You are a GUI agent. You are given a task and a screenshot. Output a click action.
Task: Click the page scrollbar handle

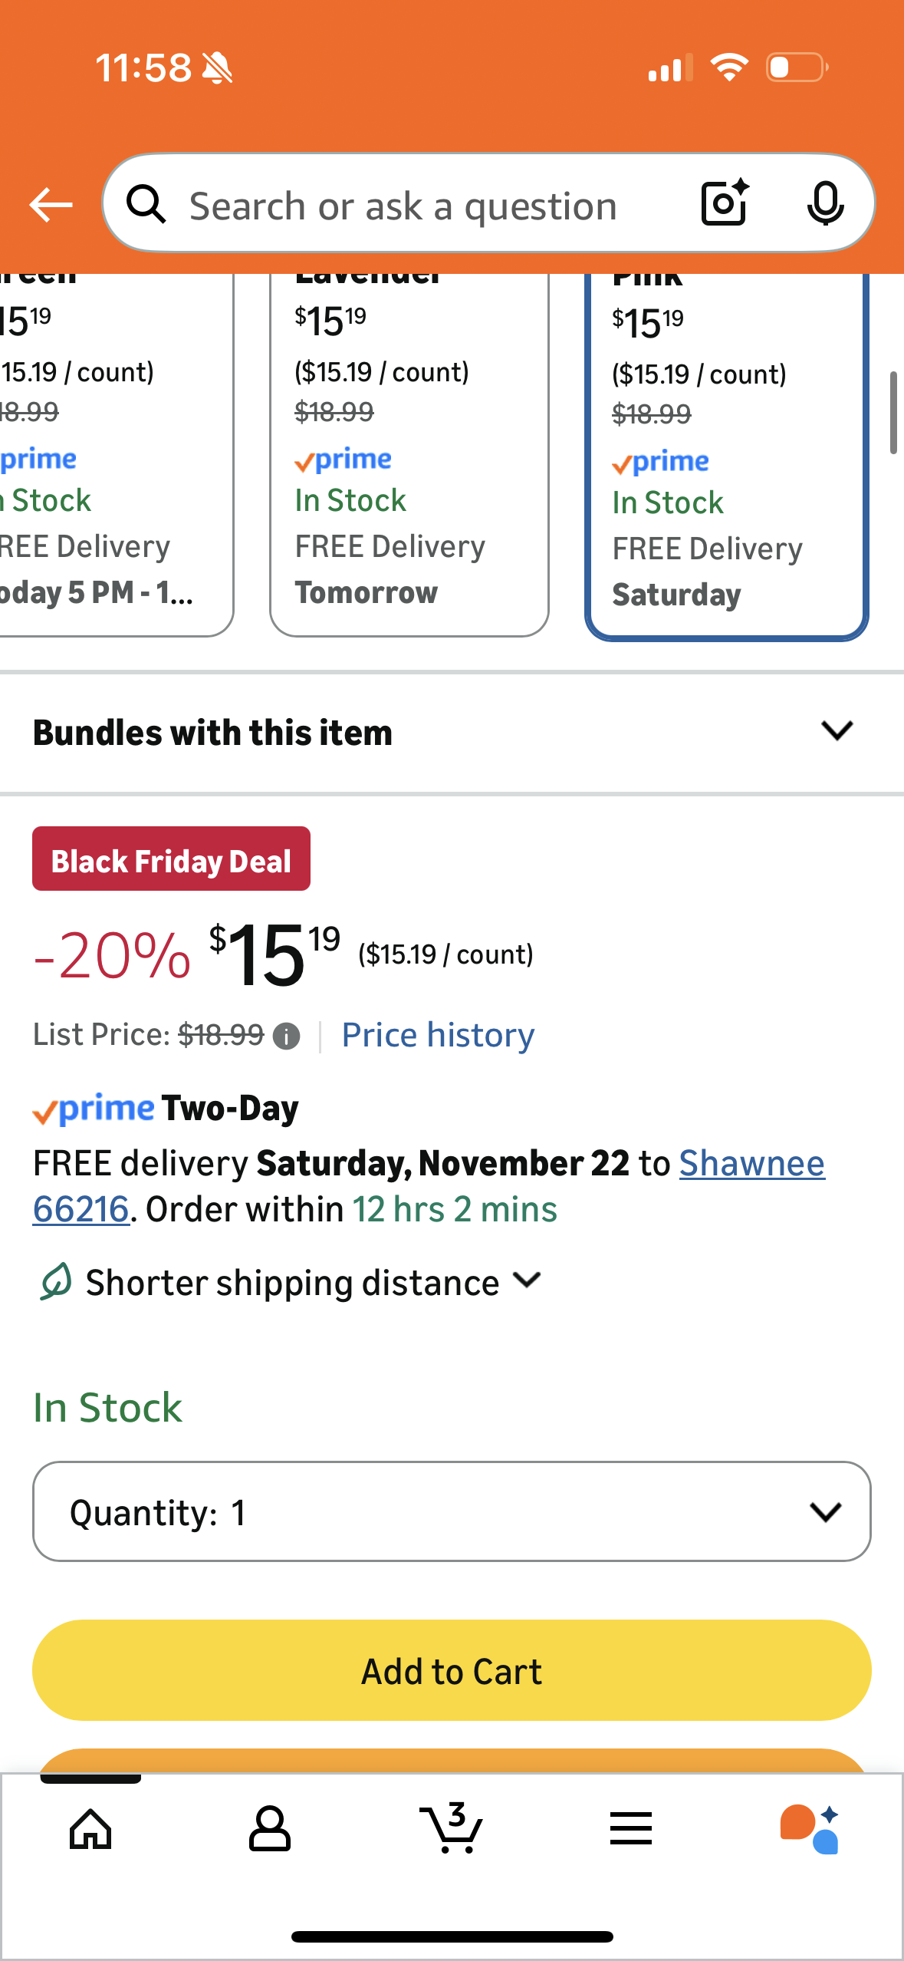pos(892,414)
